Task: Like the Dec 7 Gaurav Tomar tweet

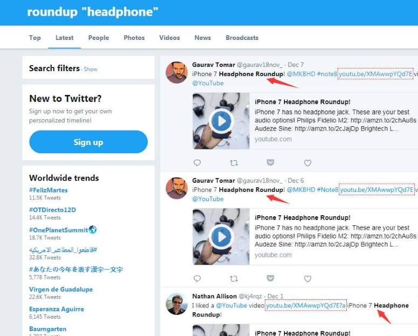Action: (x=307, y=163)
